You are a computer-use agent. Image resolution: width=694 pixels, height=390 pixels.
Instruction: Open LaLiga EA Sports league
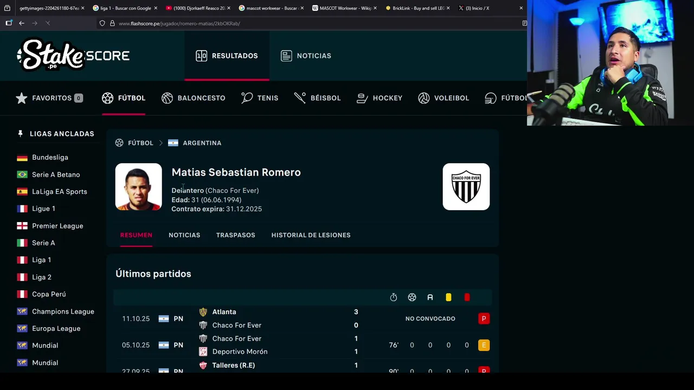tap(59, 192)
